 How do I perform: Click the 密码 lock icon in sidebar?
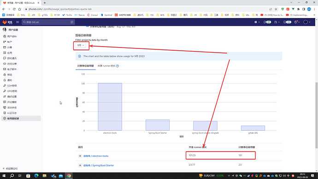[5, 75]
